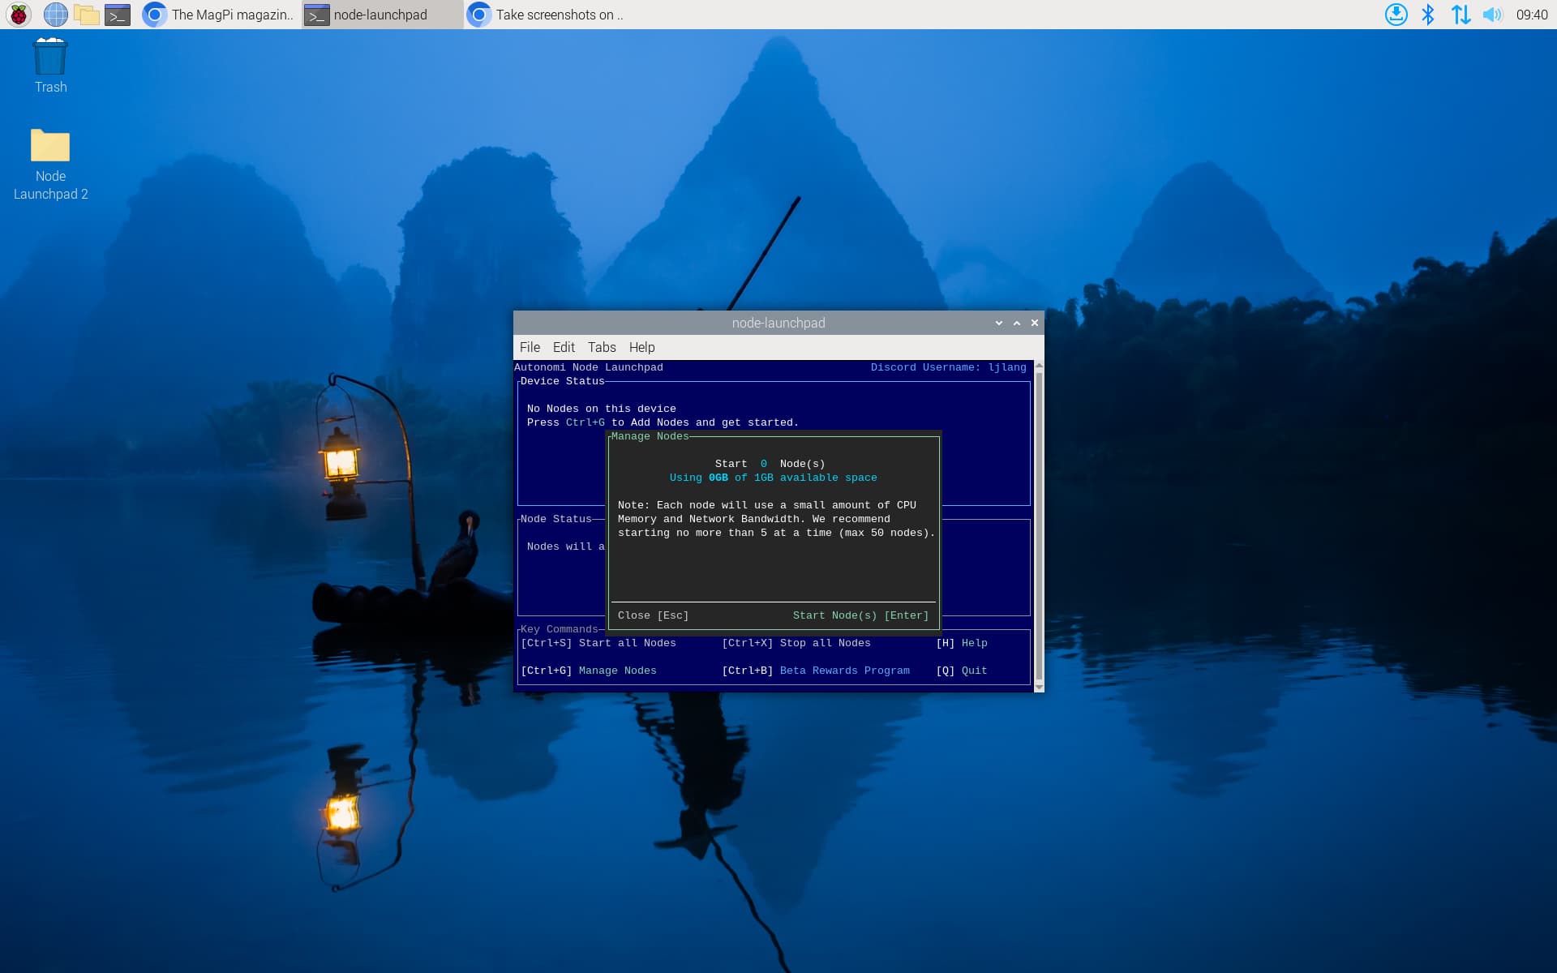This screenshot has width=1557, height=973.
Task: Click the update download tray icon
Action: [1396, 15]
